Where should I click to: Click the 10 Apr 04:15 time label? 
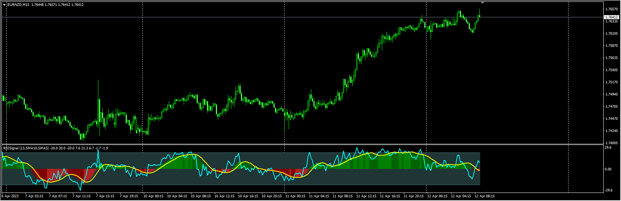[177, 196]
